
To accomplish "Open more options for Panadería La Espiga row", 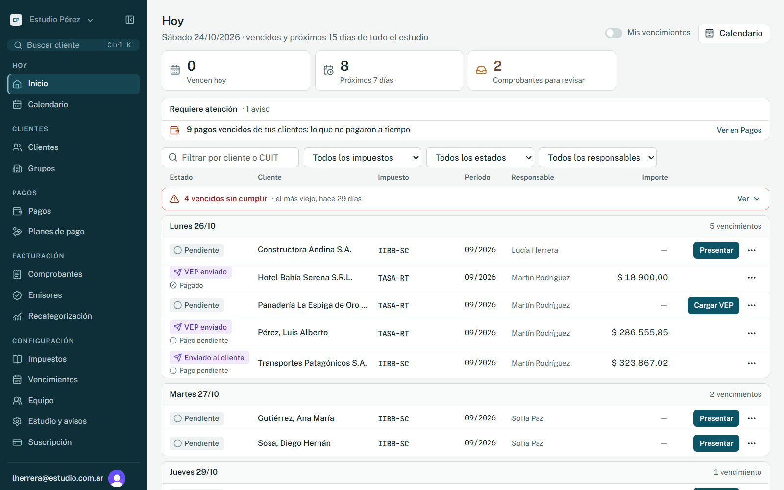I will point(752,305).
